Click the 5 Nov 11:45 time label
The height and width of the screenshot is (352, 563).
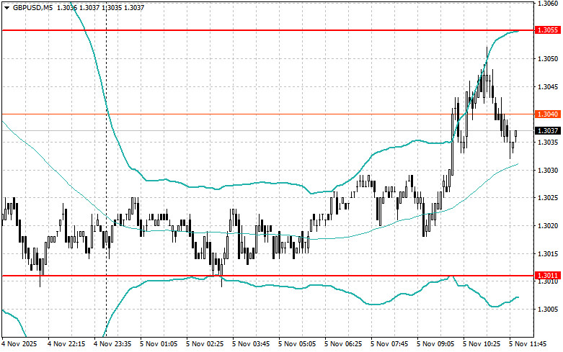pos(528,344)
